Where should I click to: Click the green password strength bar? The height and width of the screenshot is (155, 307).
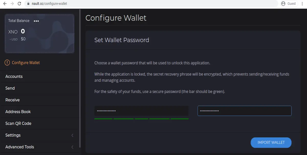(141, 119)
